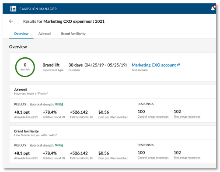Click the Overview section heading
220x172 pixels.
pyautogui.click(x=18, y=47)
